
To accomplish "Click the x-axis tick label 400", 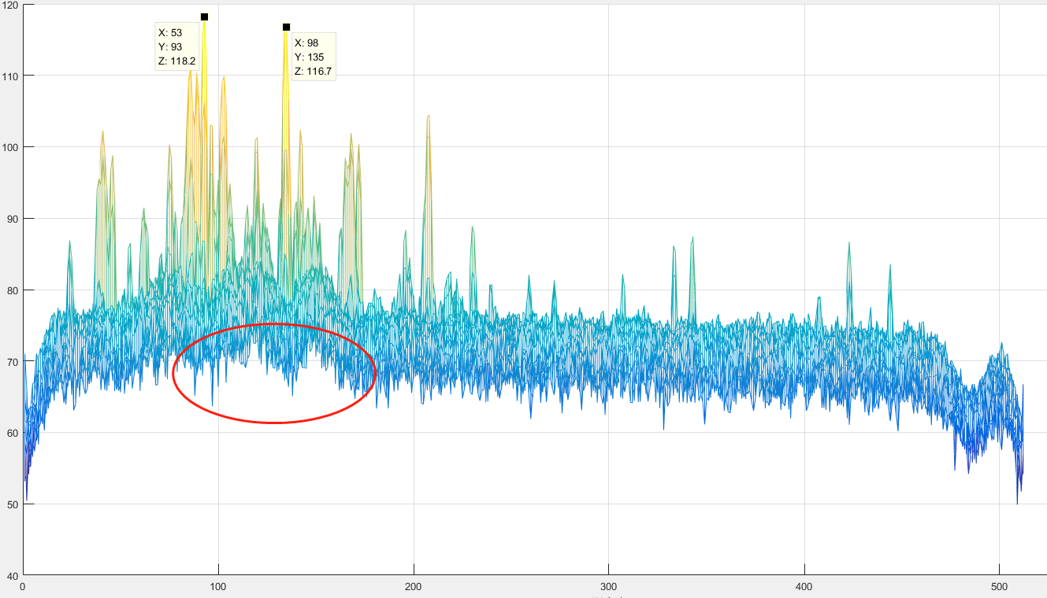I will pyautogui.click(x=804, y=586).
